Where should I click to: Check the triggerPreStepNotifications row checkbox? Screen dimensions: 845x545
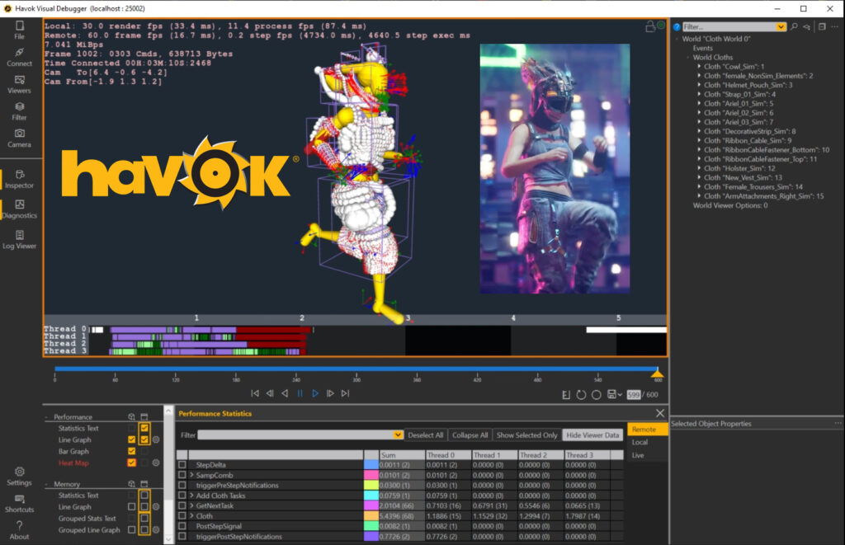(x=182, y=485)
